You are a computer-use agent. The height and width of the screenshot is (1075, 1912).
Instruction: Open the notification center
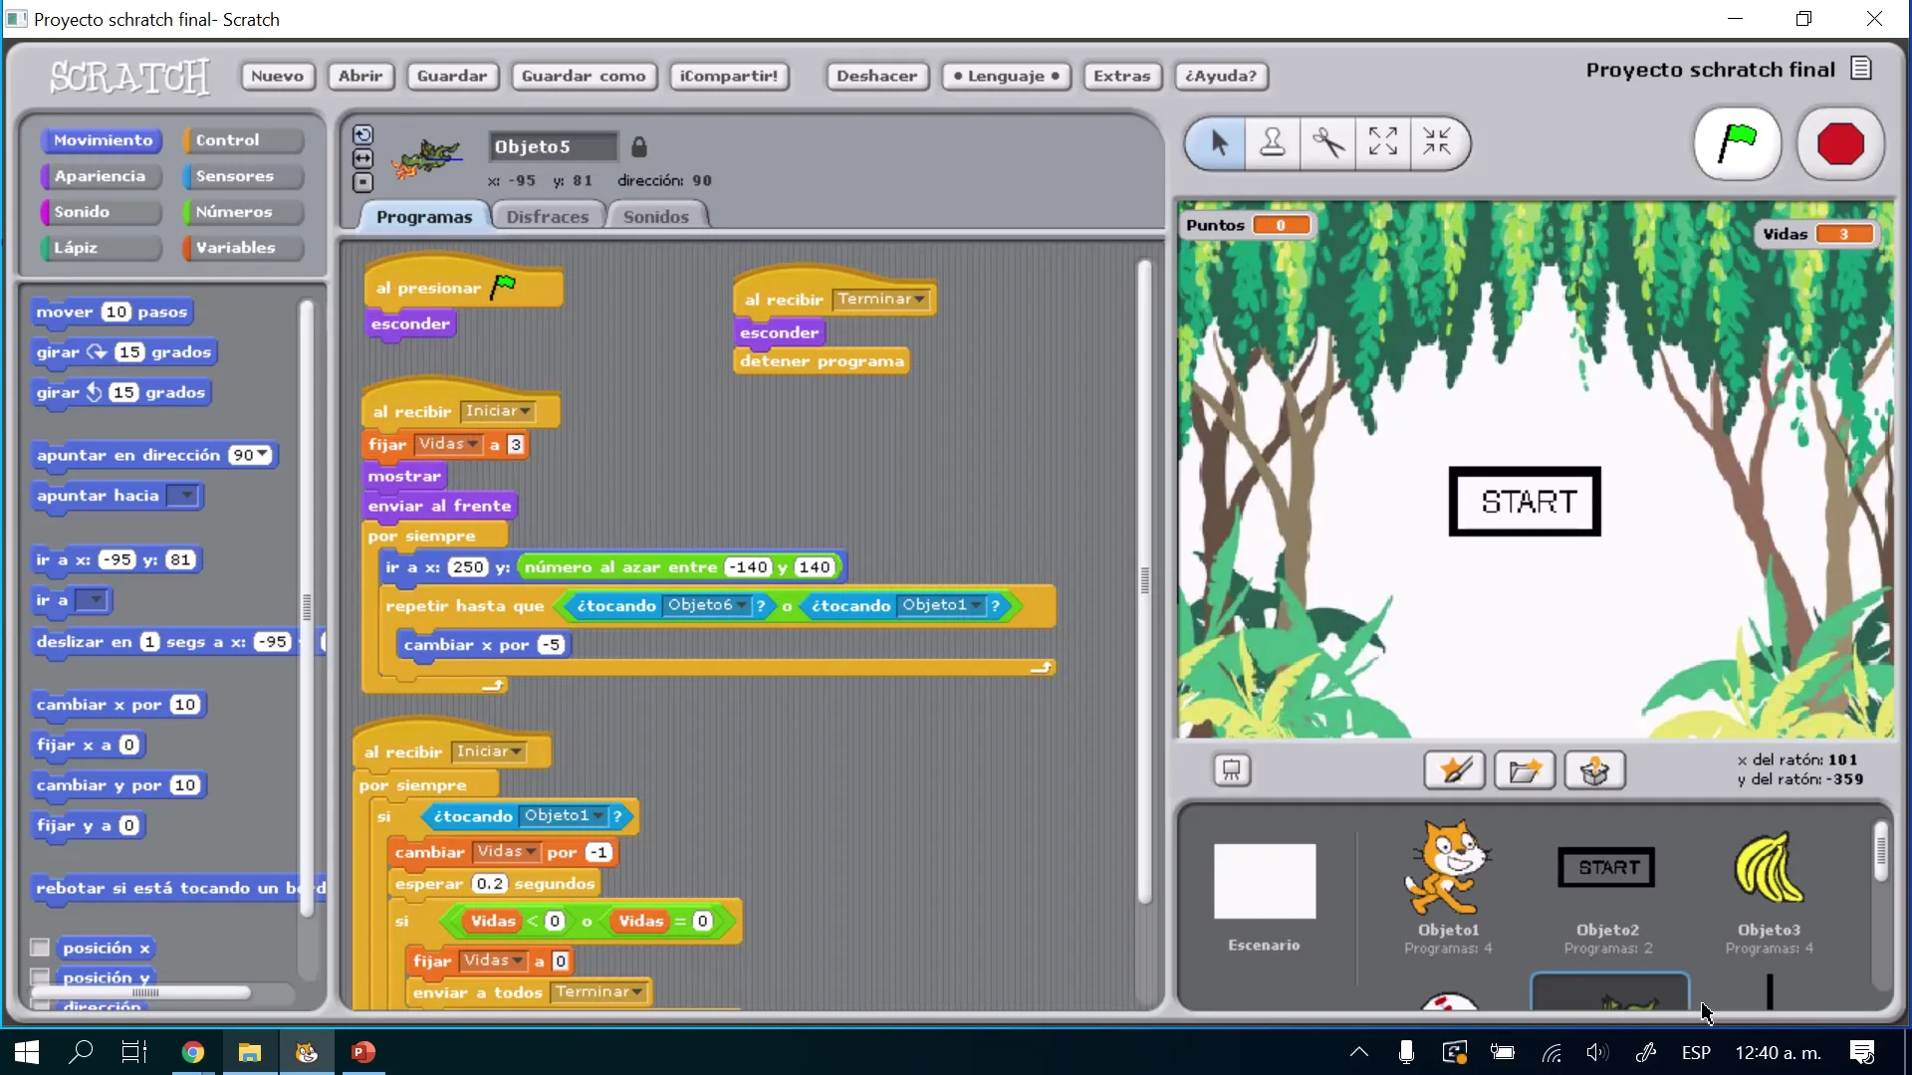coord(1862,1052)
